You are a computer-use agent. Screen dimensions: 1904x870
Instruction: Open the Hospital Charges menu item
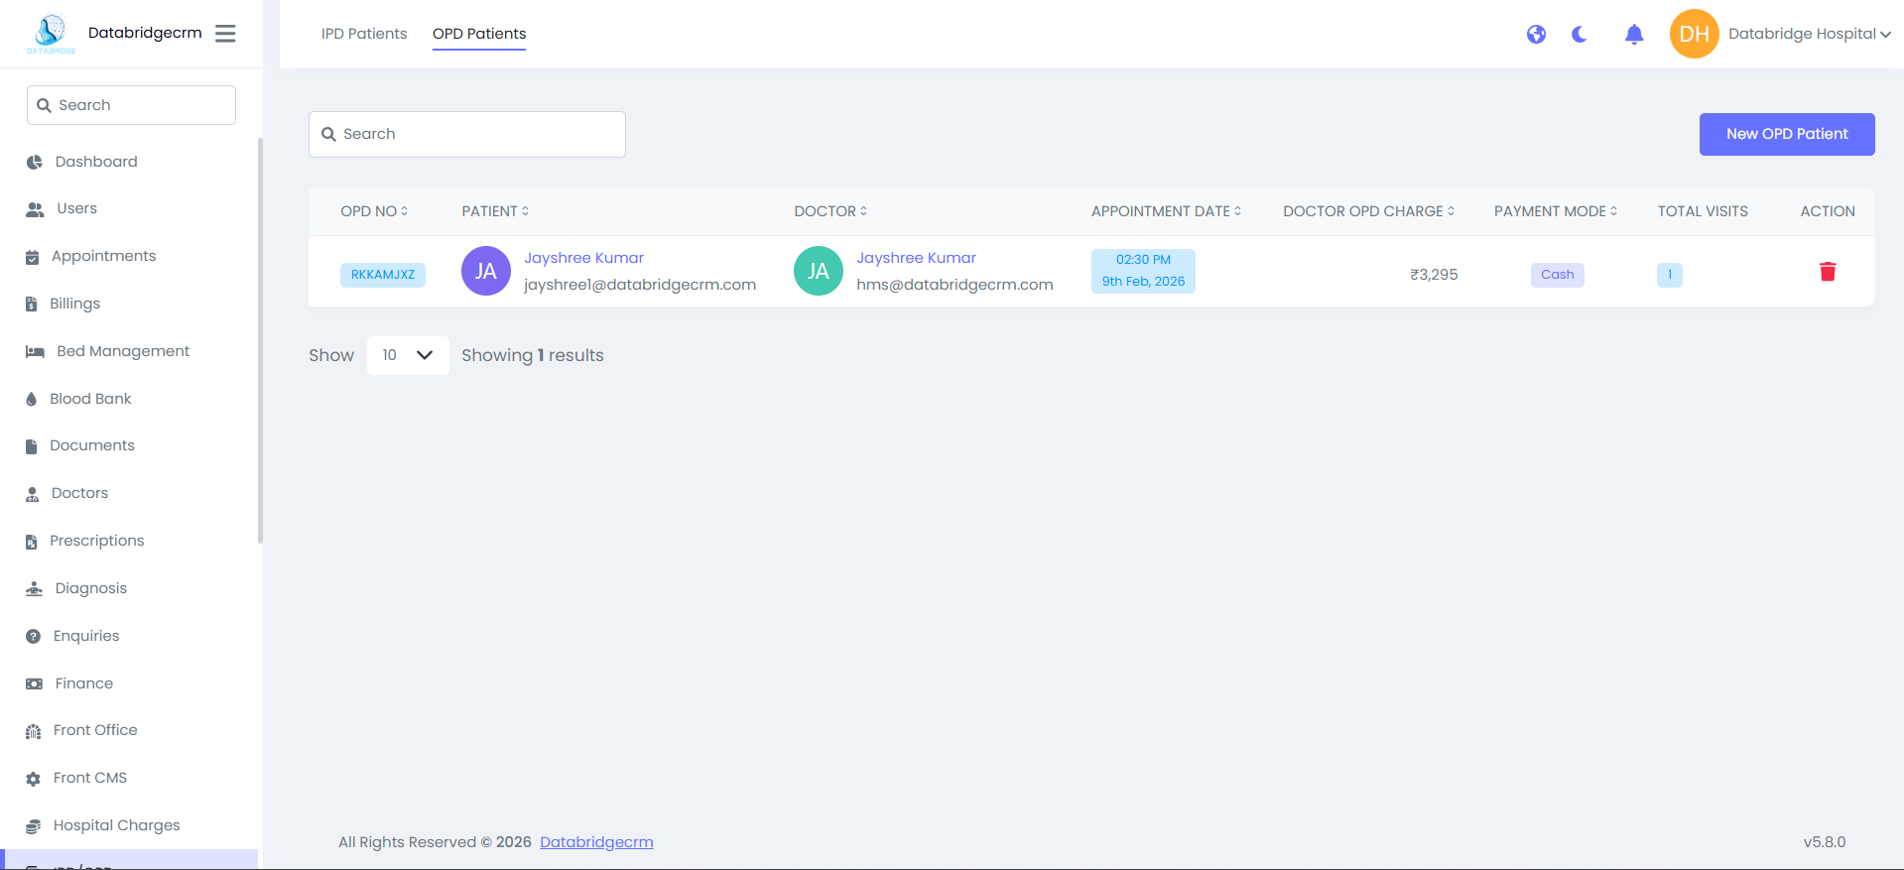coord(117,825)
